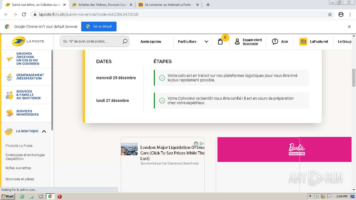
Task: Open Internet Explorer from the taskbar
Action: point(22,196)
